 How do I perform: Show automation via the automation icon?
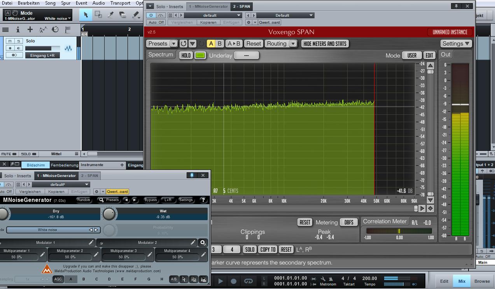pos(43,30)
